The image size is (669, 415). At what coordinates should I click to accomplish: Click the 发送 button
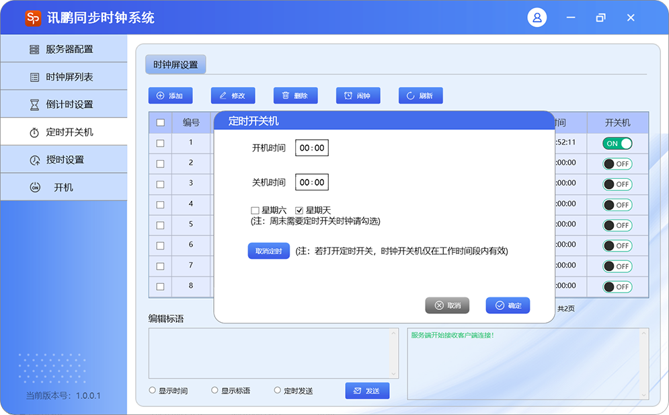[x=367, y=391]
